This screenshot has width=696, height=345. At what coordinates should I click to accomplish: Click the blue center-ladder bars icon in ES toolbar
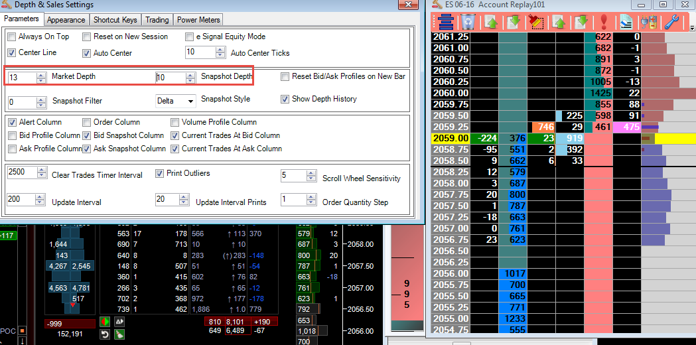click(x=445, y=22)
